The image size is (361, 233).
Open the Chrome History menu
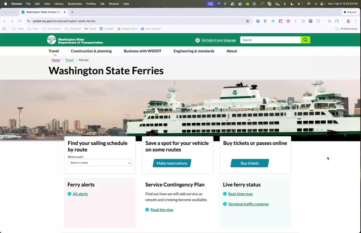[x=59, y=4]
